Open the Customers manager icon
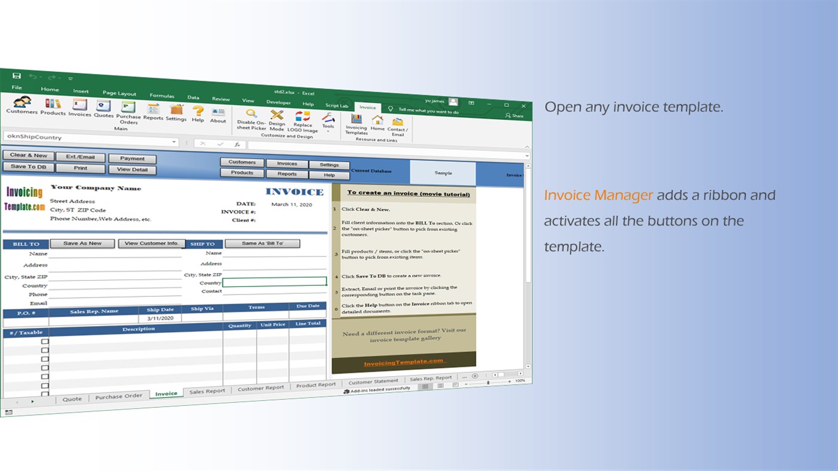Screen dimensions: 838x471 pos(22,112)
